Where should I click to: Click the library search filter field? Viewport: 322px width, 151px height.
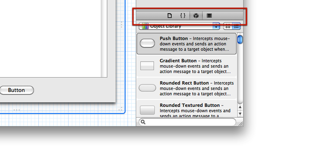click(x=187, y=122)
